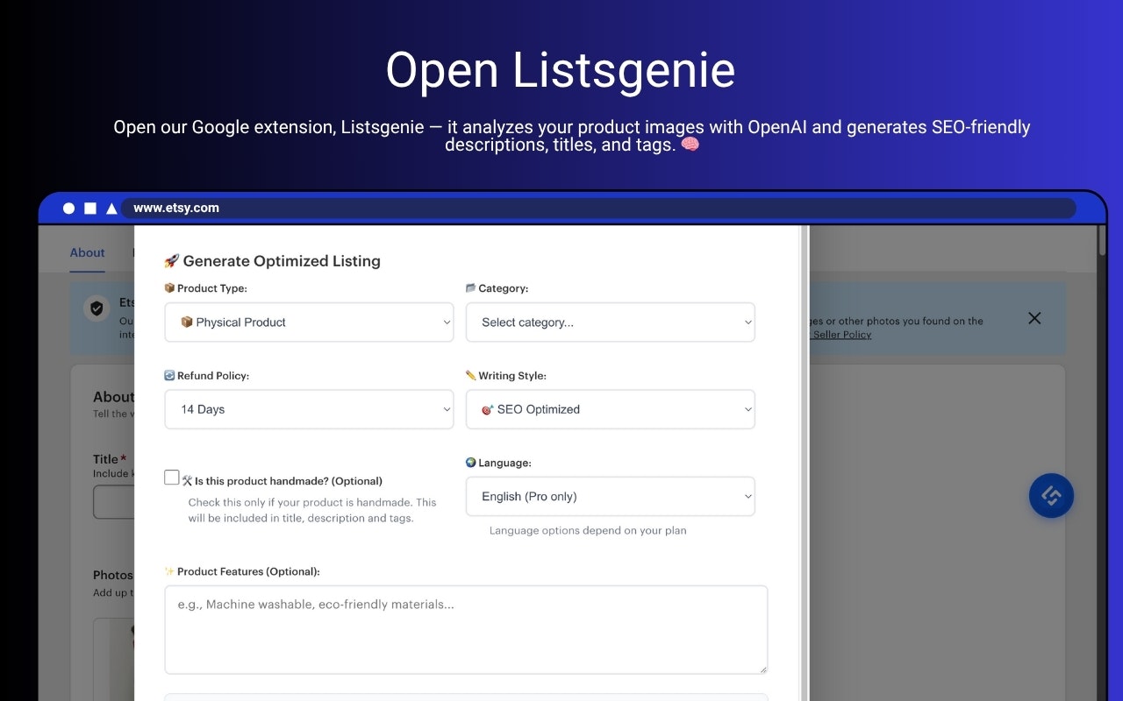1123x701 pixels.
Task: Click the square icon in browser bar
Action: click(x=90, y=209)
